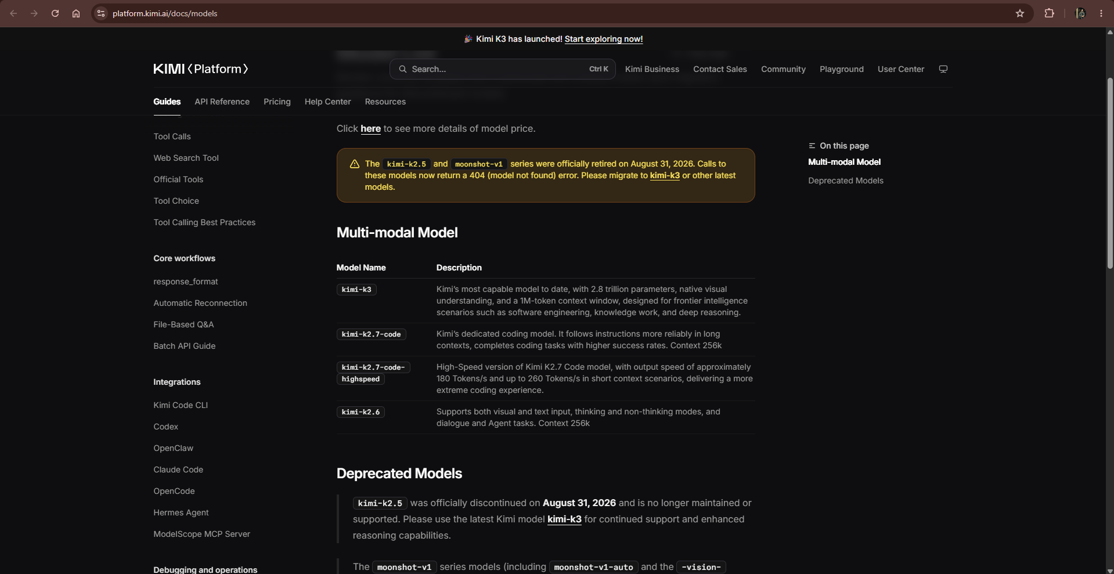This screenshot has height=574, width=1114.
Task: Select Web Search Tool sidebar item
Action: click(x=186, y=158)
